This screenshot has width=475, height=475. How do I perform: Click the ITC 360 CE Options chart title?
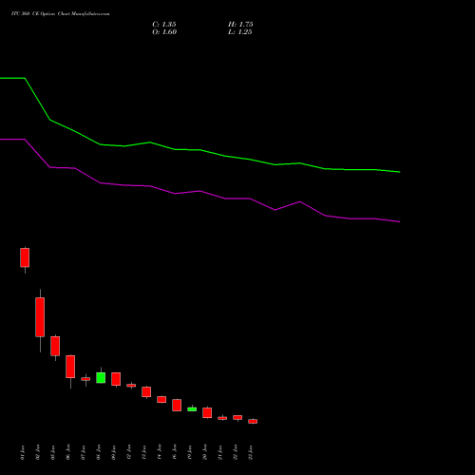click(60, 14)
